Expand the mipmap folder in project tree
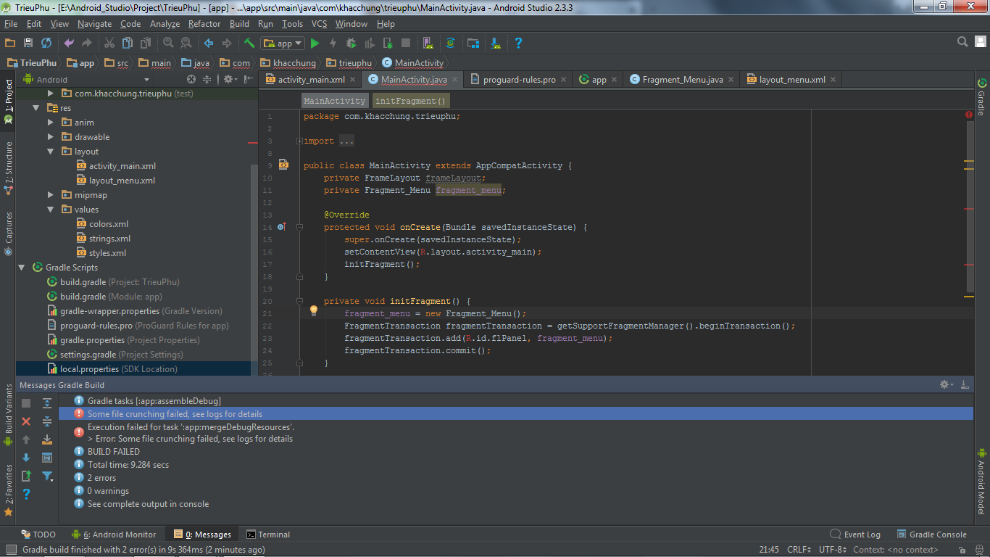Image resolution: width=990 pixels, height=557 pixels. 51,195
